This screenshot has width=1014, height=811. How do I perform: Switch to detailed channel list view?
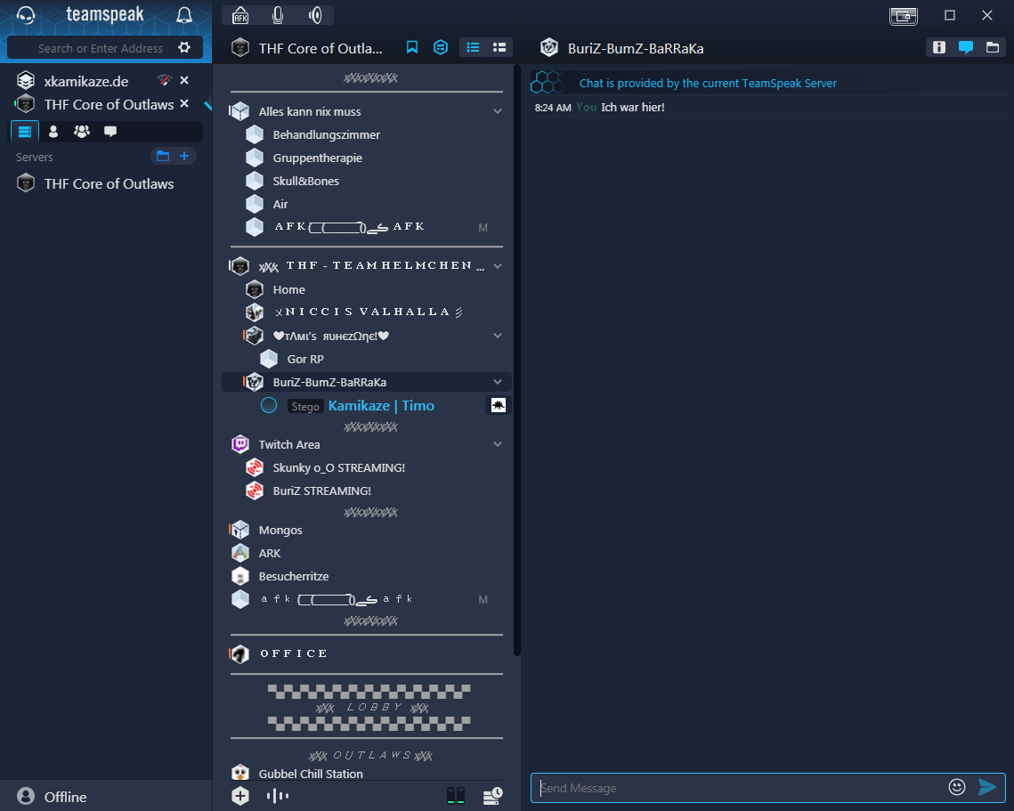coord(499,47)
